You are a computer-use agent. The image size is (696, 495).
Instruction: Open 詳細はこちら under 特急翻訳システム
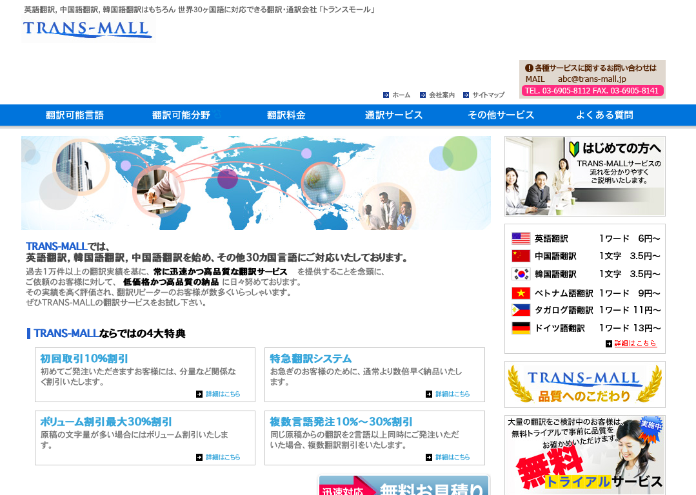(452, 394)
